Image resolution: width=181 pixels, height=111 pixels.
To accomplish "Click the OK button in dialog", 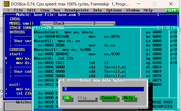I will click(67, 98).
